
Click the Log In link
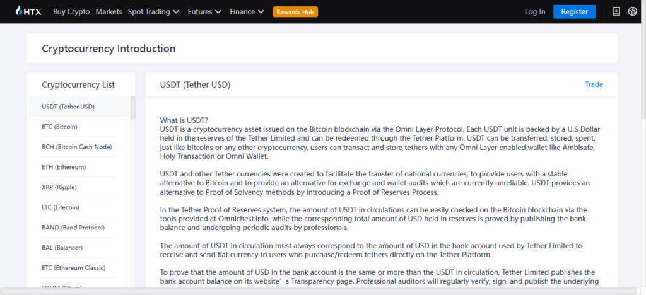(x=535, y=12)
